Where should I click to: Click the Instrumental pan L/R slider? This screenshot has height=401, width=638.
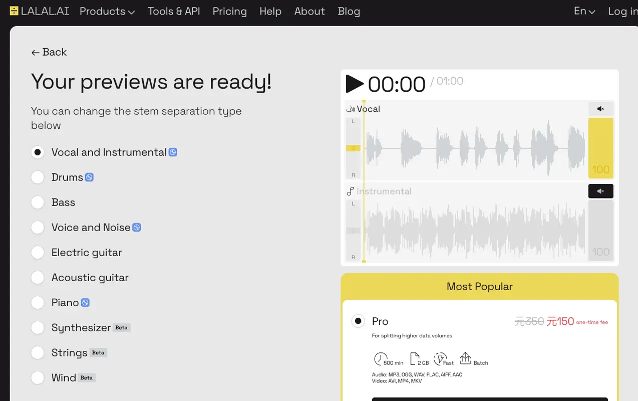(x=353, y=231)
